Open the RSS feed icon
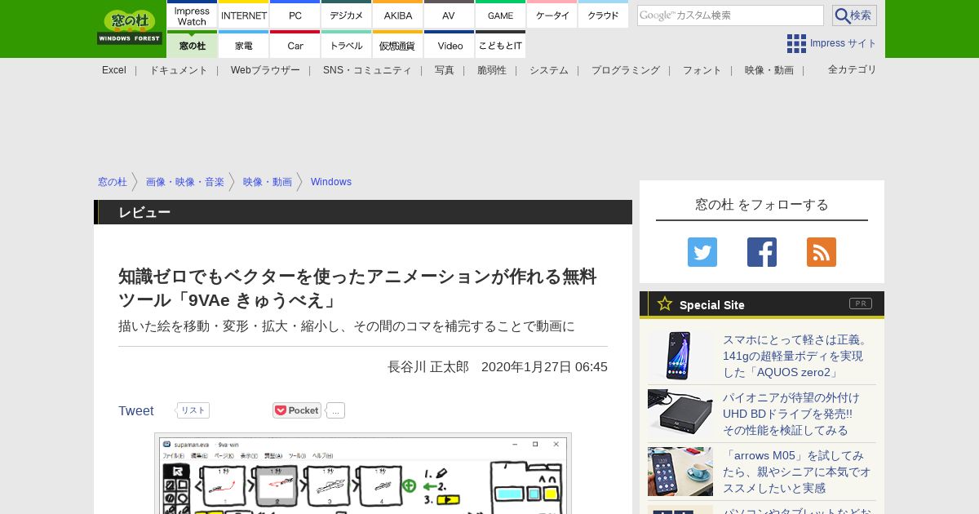Viewport: 979px width, 514px height. pos(822,252)
